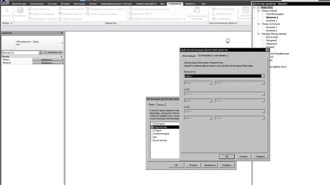Select Северный facade view
This screenshot has width=330, height=185.
click(x=271, y=44)
